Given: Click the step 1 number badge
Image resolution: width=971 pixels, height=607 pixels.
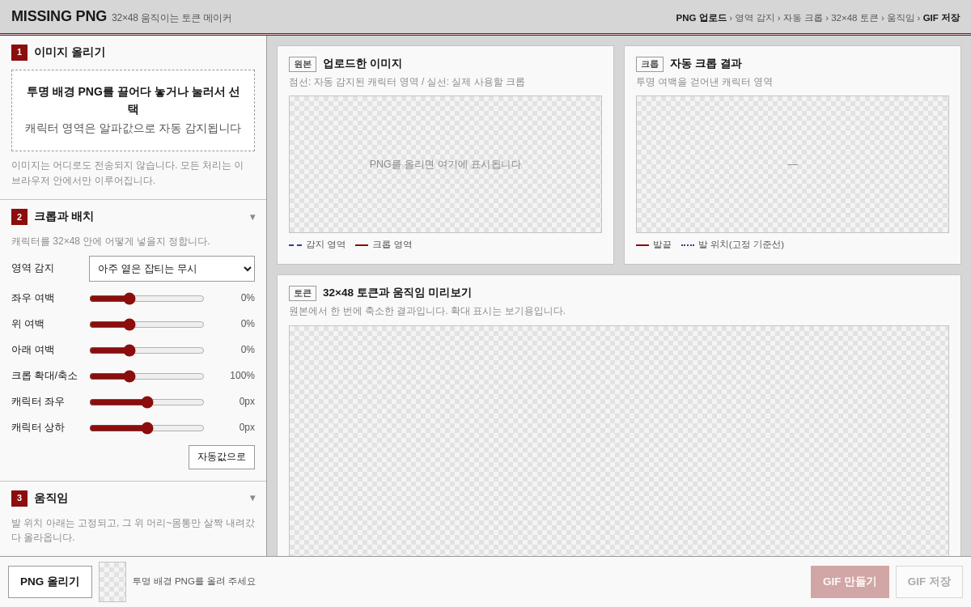Looking at the screenshot, I should click(19, 53).
